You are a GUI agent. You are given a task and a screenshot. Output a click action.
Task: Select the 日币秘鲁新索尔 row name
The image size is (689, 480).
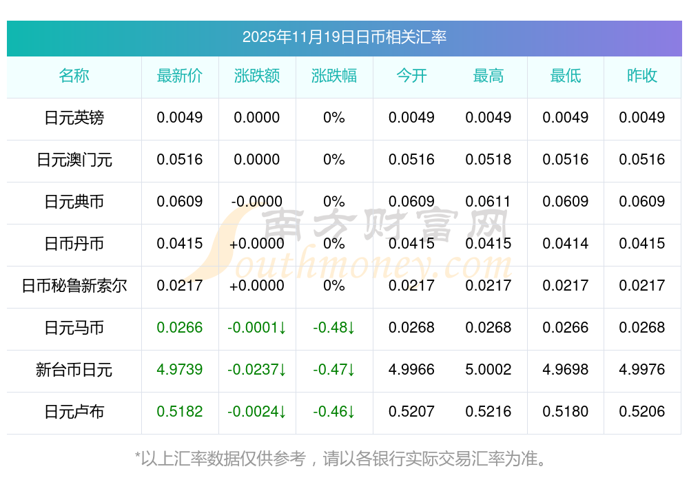coord(74,286)
